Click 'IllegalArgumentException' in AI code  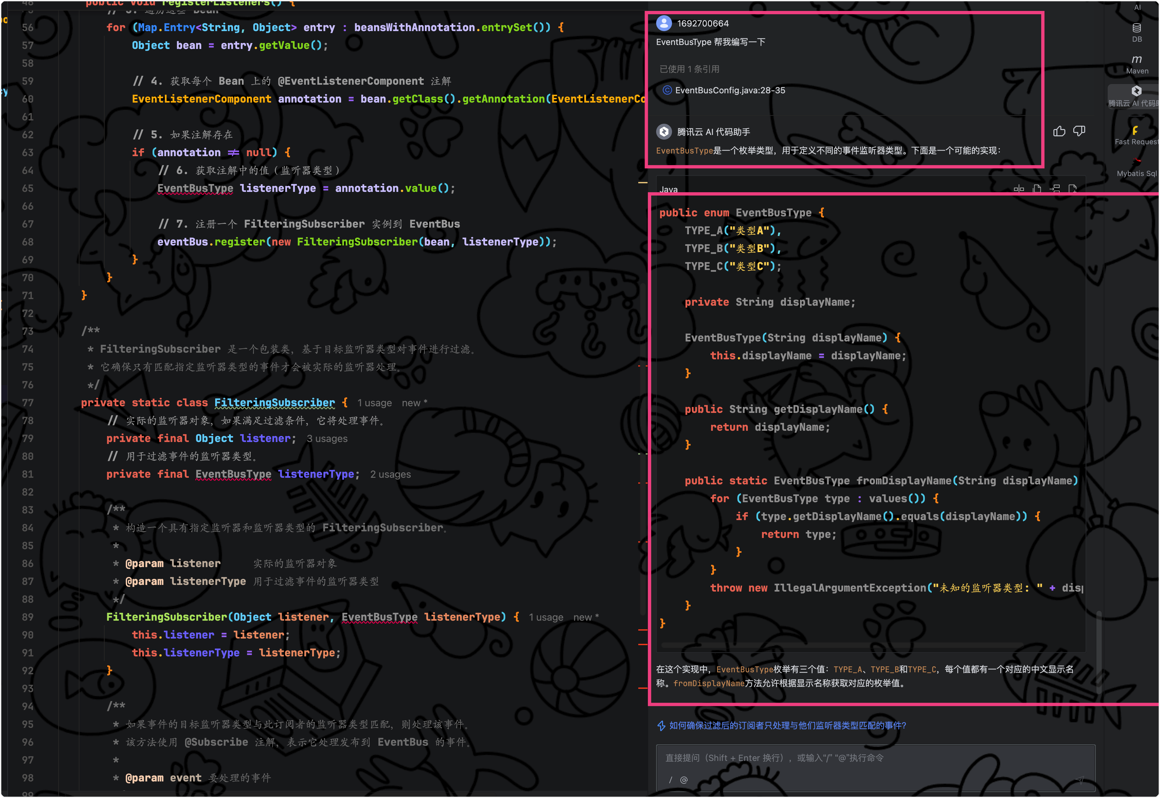(x=849, y=589)
